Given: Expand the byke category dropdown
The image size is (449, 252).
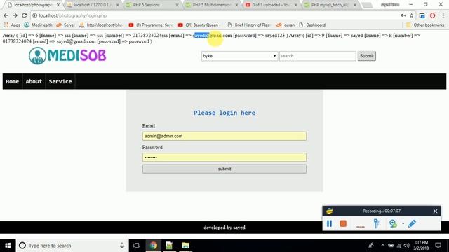Looking at the screenshot, I should pos(239,56).
